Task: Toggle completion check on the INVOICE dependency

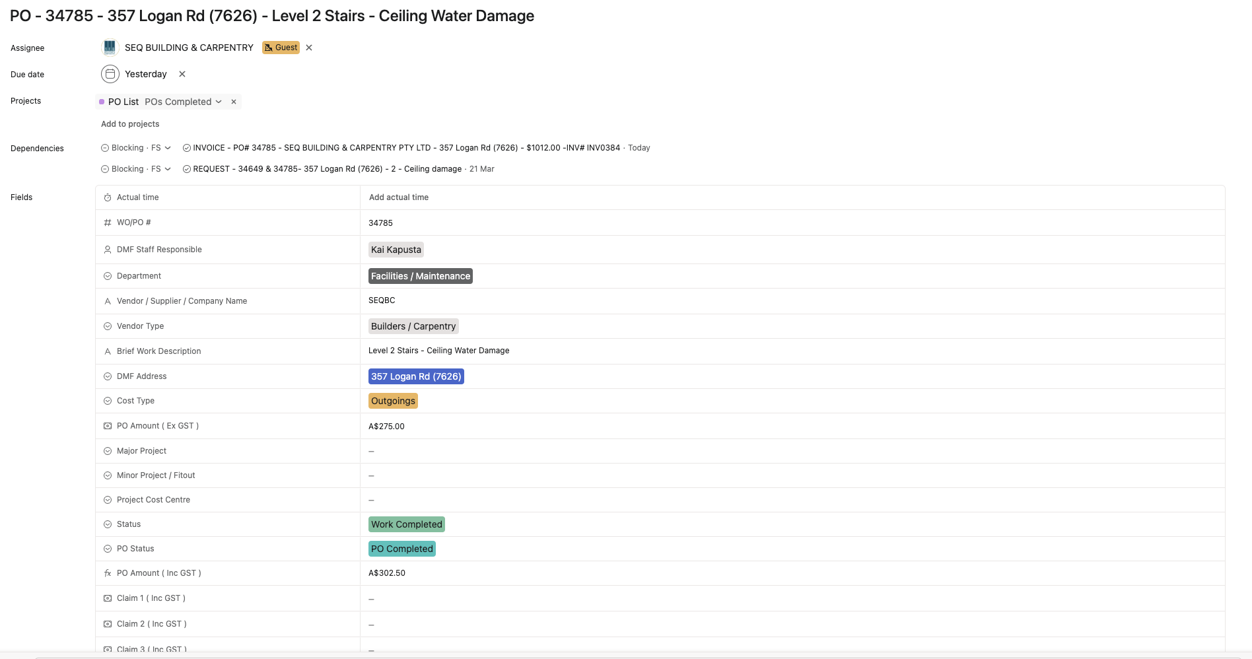Action: point(187,148)
